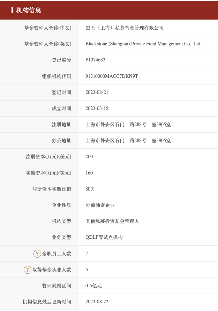Click the label 注册资本(万元)(美元)
The width and height of the screenshot is (218, 311).
(48, 157)
